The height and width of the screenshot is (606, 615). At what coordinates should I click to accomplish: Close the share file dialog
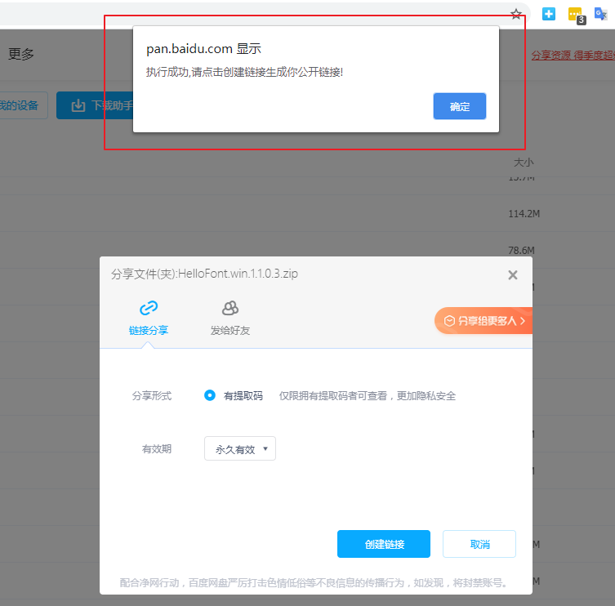tap(513, 275)
